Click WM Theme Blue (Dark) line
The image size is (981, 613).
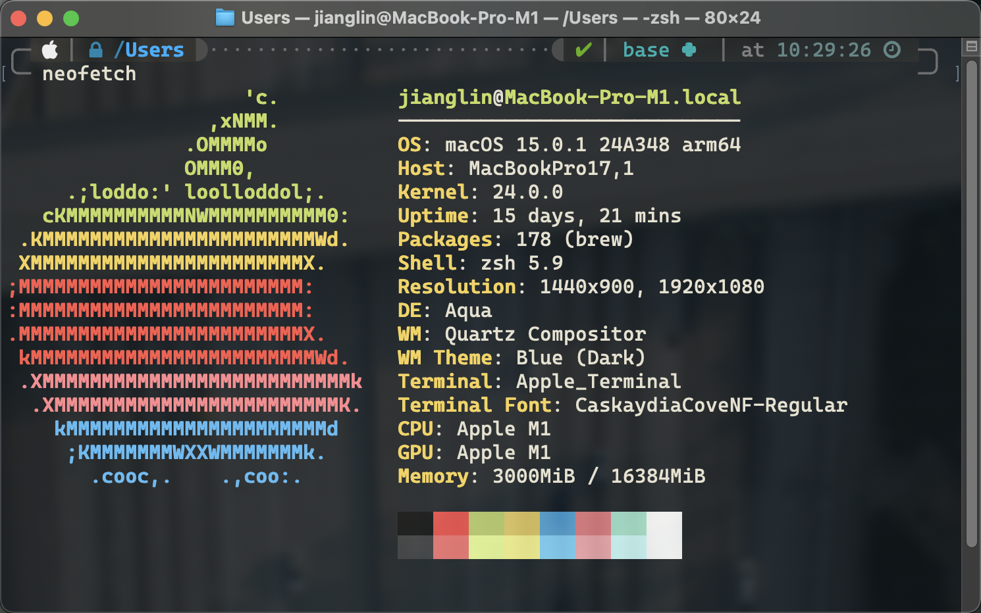pos(521,358)
